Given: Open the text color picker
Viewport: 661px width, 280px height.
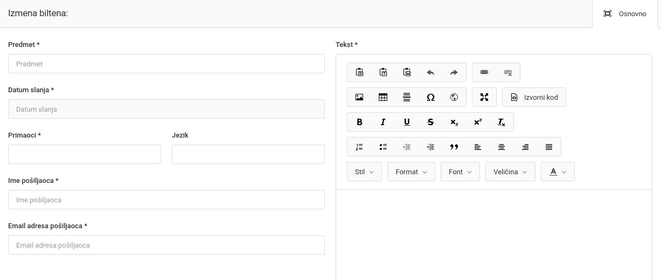Looking at the screenshot, I should click(558, 172).
